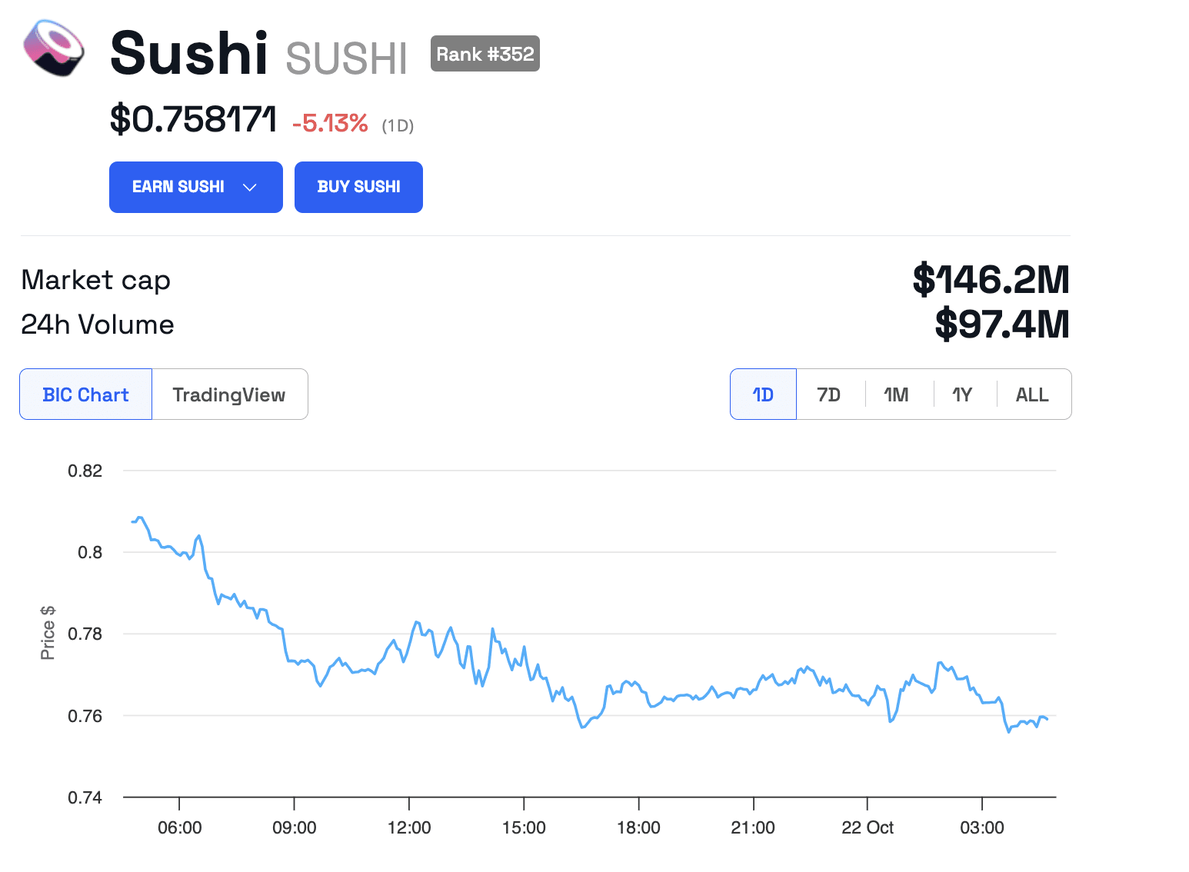Screen dimensions: 1189x872
Task: Choose the 1M timeframe
Action: pyautogui.click(x=897, y=394)
